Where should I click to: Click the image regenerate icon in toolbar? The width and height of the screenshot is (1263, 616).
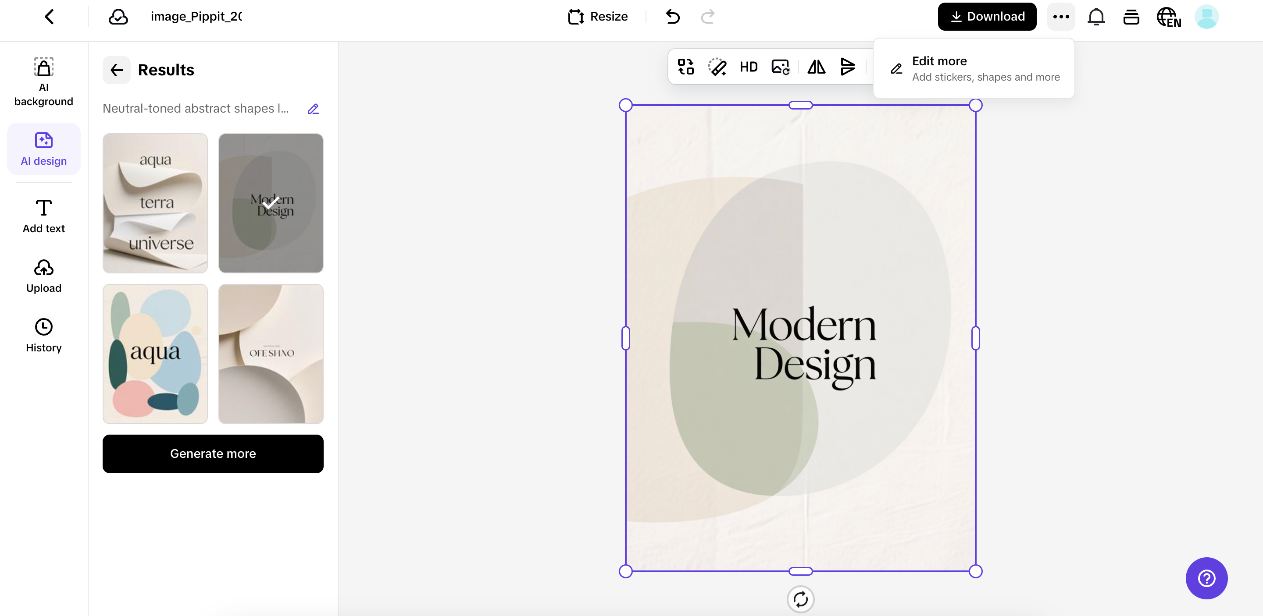(780, 67)
